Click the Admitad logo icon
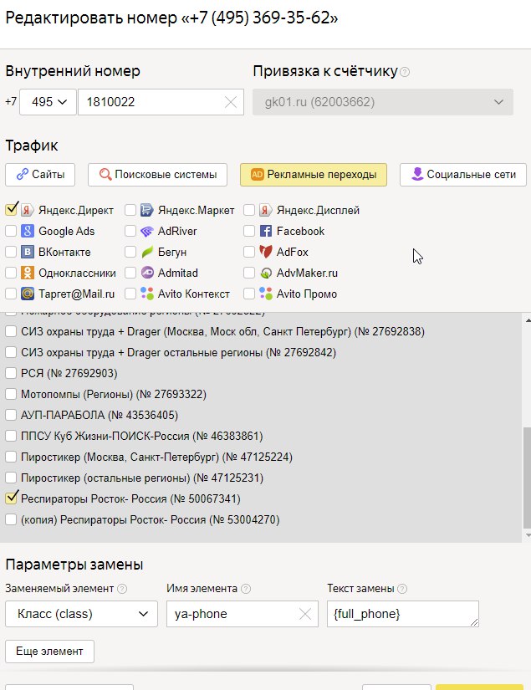This screenshot has width=531, height=690. [x=146, y=273]
